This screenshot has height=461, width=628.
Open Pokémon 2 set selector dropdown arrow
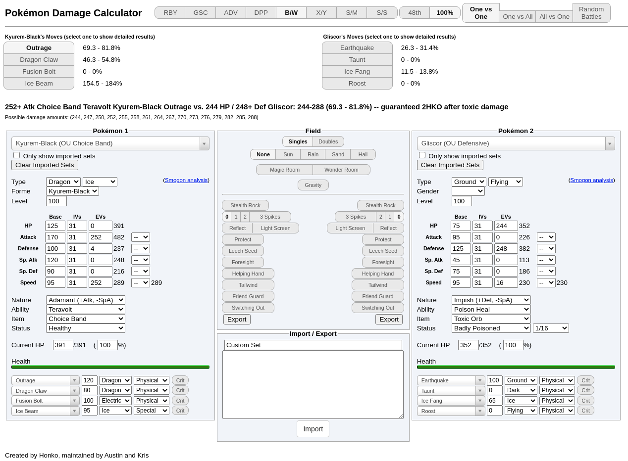click(610, 143)
